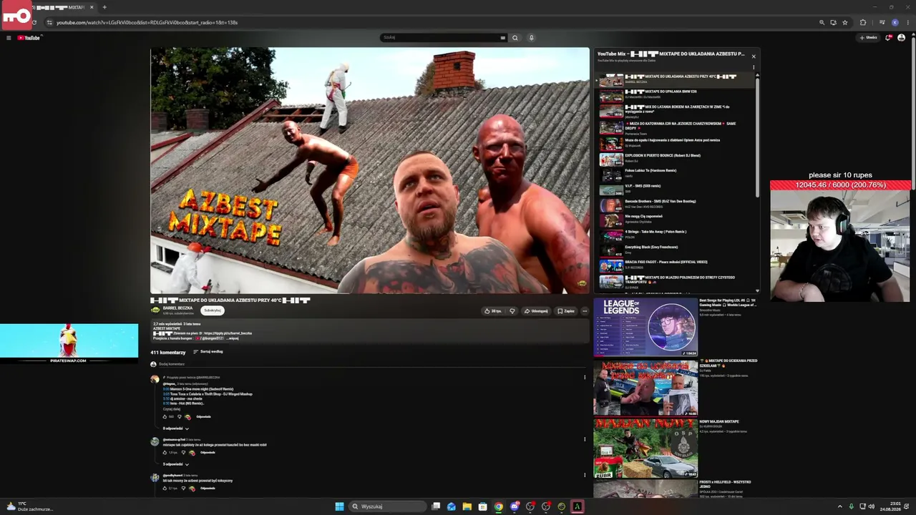
Task: Open the BARREL BECZKA channel name link
Action: point(177,308)
